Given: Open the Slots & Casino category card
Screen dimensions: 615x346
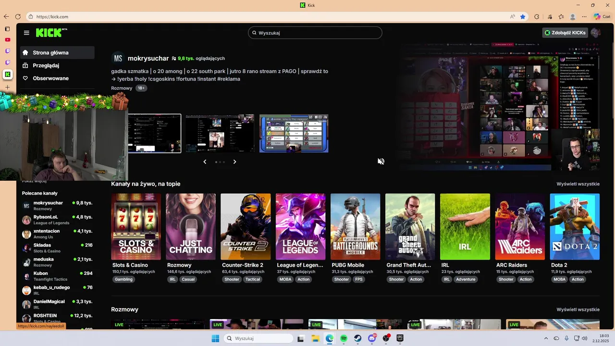Looking at the screenshot, I should click(x=136, y=227).
